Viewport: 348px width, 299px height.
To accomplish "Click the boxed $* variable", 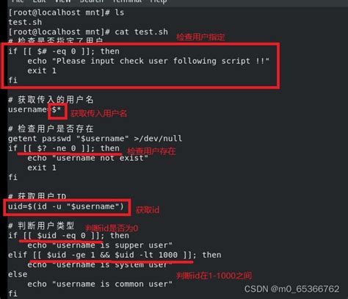I will 57,109.
